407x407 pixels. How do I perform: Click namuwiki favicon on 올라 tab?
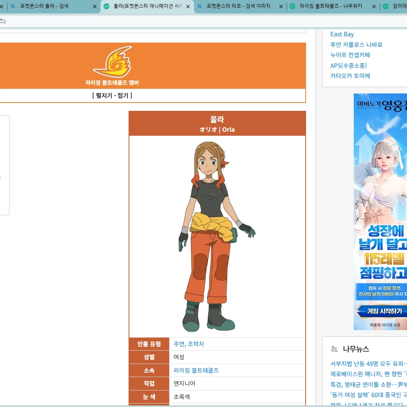(x=106, y=6)
